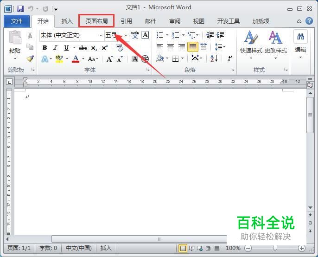The height and width of the screenshot is (257, 318).
Task: Toggle justify alignment button
Action: (193, 47)
